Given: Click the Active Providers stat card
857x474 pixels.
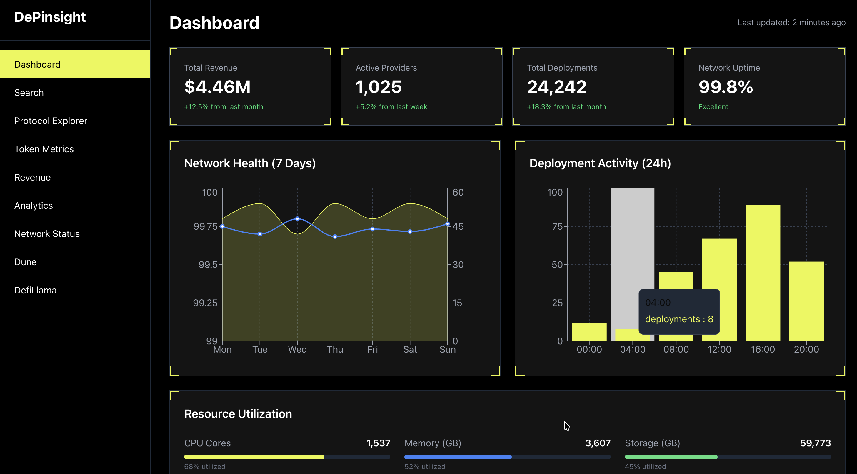Looking at the screenshot, I should click(x=421, y=86).
